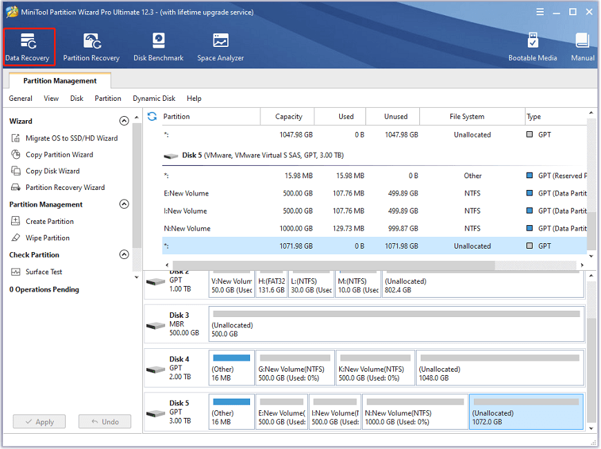Image resolution: width=601 pixels, height=449 pixels.
Task: Open the Manual
Action: point(582,47)
